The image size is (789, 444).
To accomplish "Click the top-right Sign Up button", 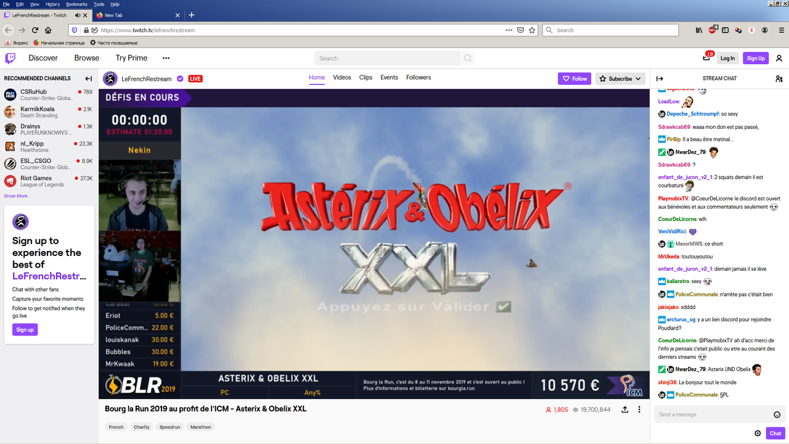I will coord(756,58).
